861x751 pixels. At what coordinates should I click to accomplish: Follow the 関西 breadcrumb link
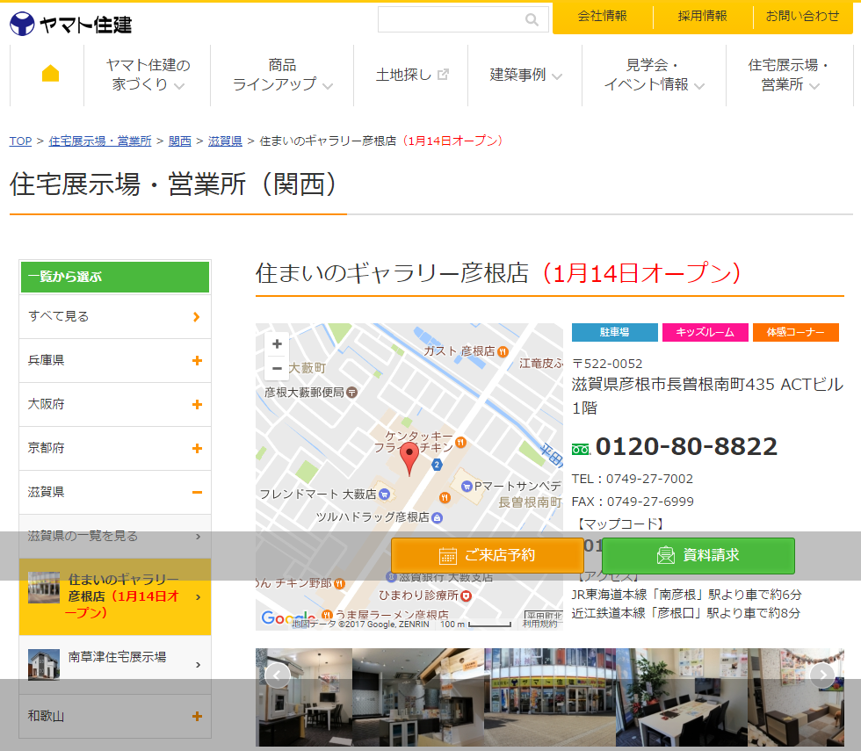tap(180, 141)
